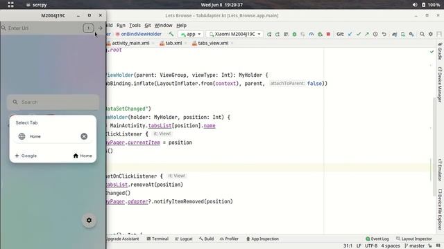
Task: Select the Home tab row in dialog
Action: (53, 136)
